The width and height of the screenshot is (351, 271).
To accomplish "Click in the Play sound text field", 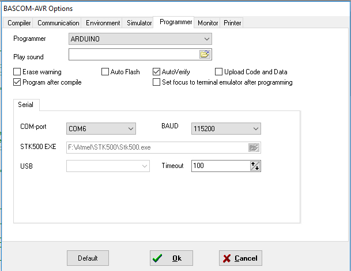I will (x=133, y=55).
